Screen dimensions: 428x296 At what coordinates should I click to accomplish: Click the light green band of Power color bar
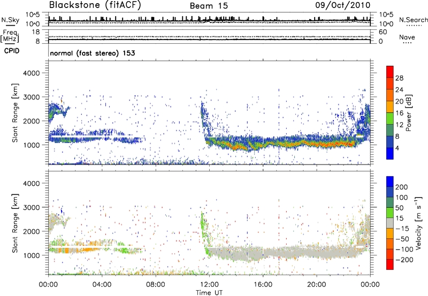coord(390,118)
